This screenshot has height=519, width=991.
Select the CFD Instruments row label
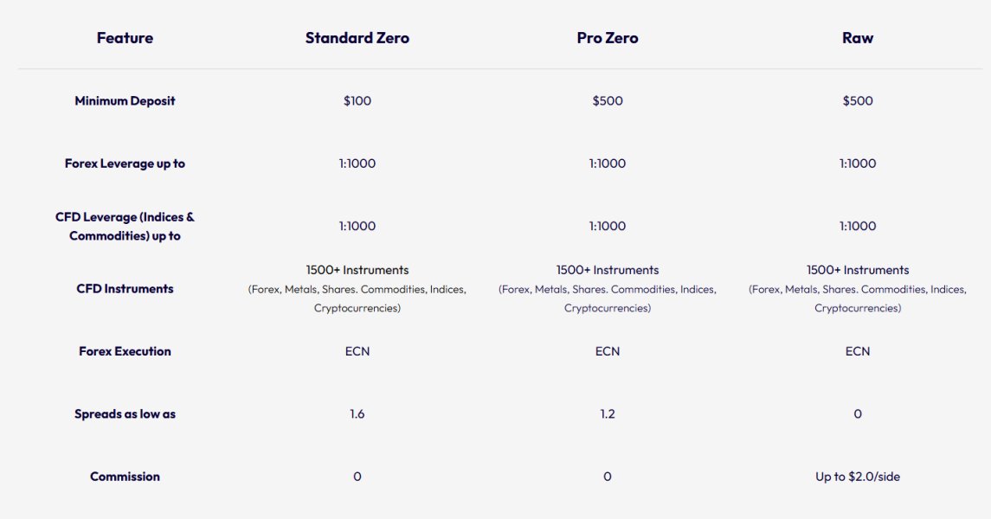(125, 289)
